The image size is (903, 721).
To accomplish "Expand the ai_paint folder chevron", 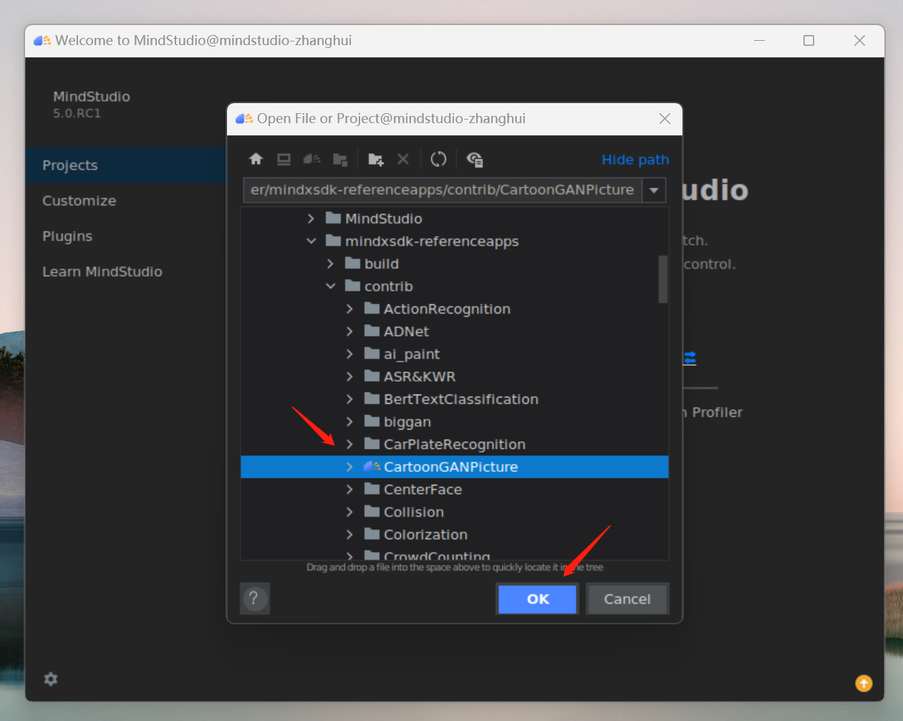I will click(349, 354).
